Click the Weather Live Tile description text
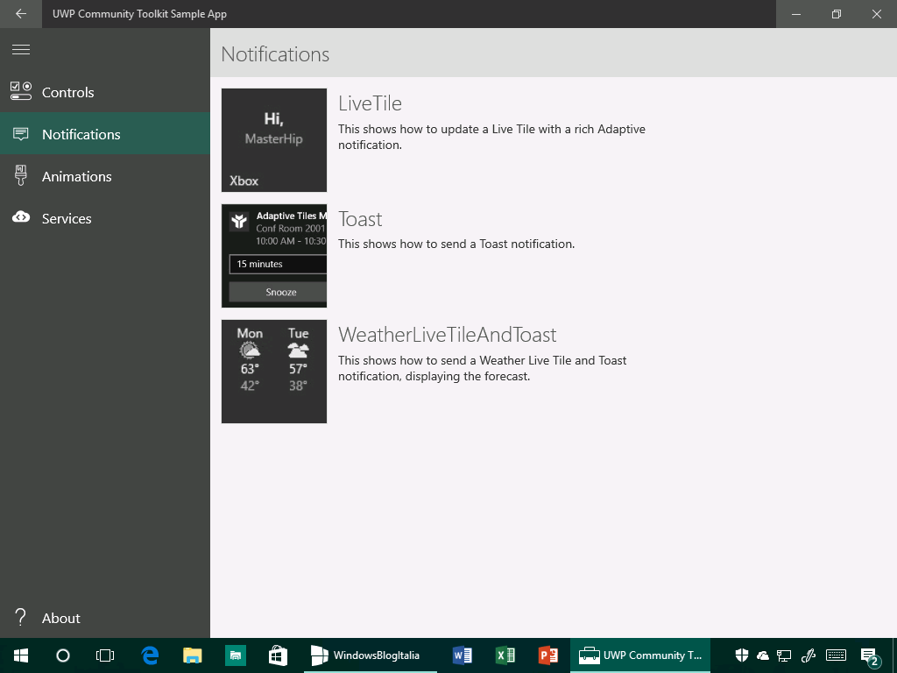This screenshot has height=673, width=897. click(x=483, y=368)
